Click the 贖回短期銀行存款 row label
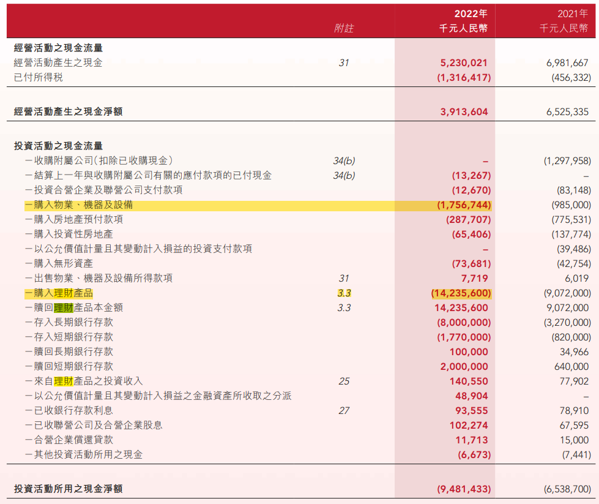The width and height of the screenshot is (599, 504). coord(69,366)
